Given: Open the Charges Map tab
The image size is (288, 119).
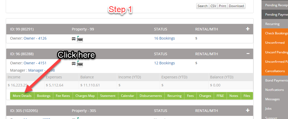Looking at the screenshot, I should click(85, 96).
